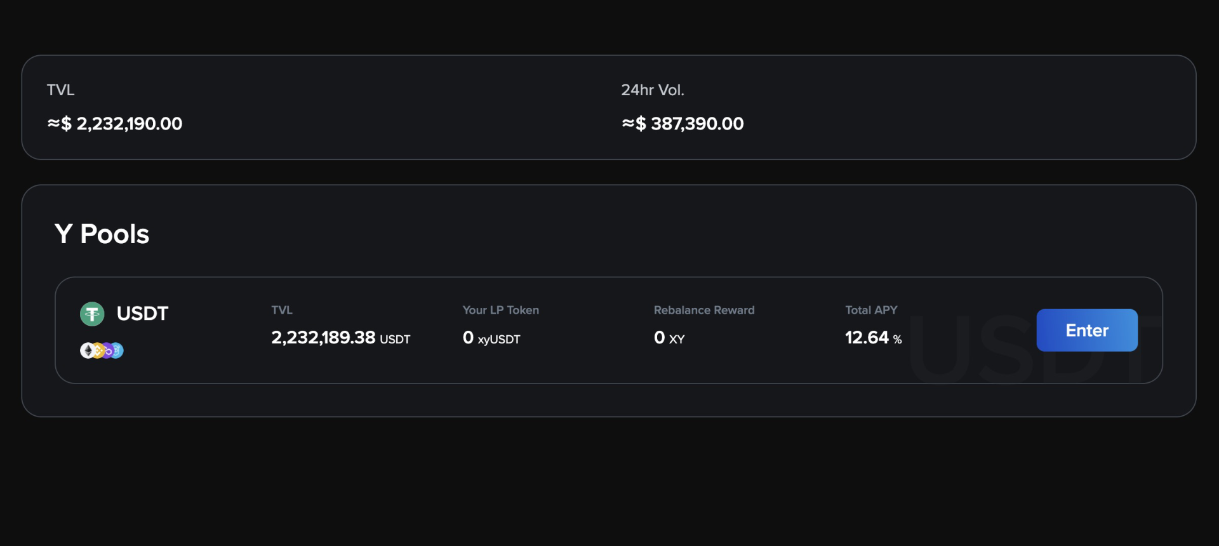1219x546 pixels.
Task: Click the TVL label inside the USDT pool row
Action: pos(282,310)
